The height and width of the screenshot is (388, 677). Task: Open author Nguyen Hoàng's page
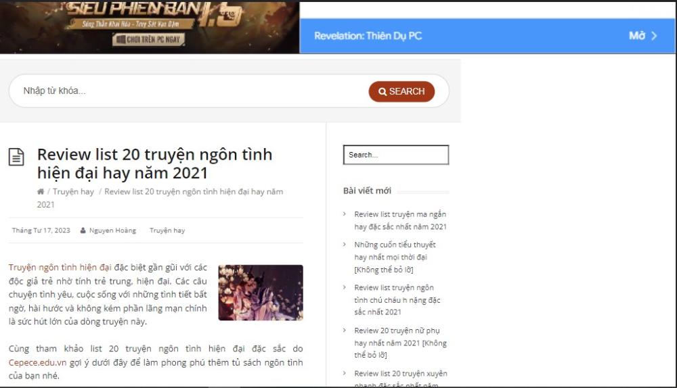[112, 231]
